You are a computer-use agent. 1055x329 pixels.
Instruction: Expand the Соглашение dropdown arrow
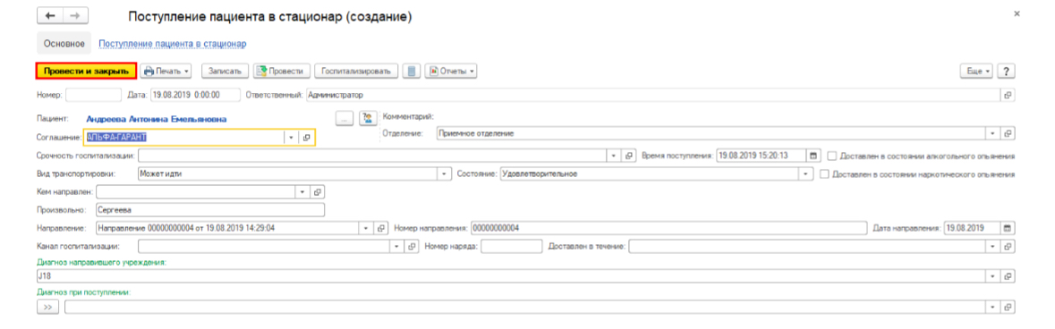(x=291, y=138)
